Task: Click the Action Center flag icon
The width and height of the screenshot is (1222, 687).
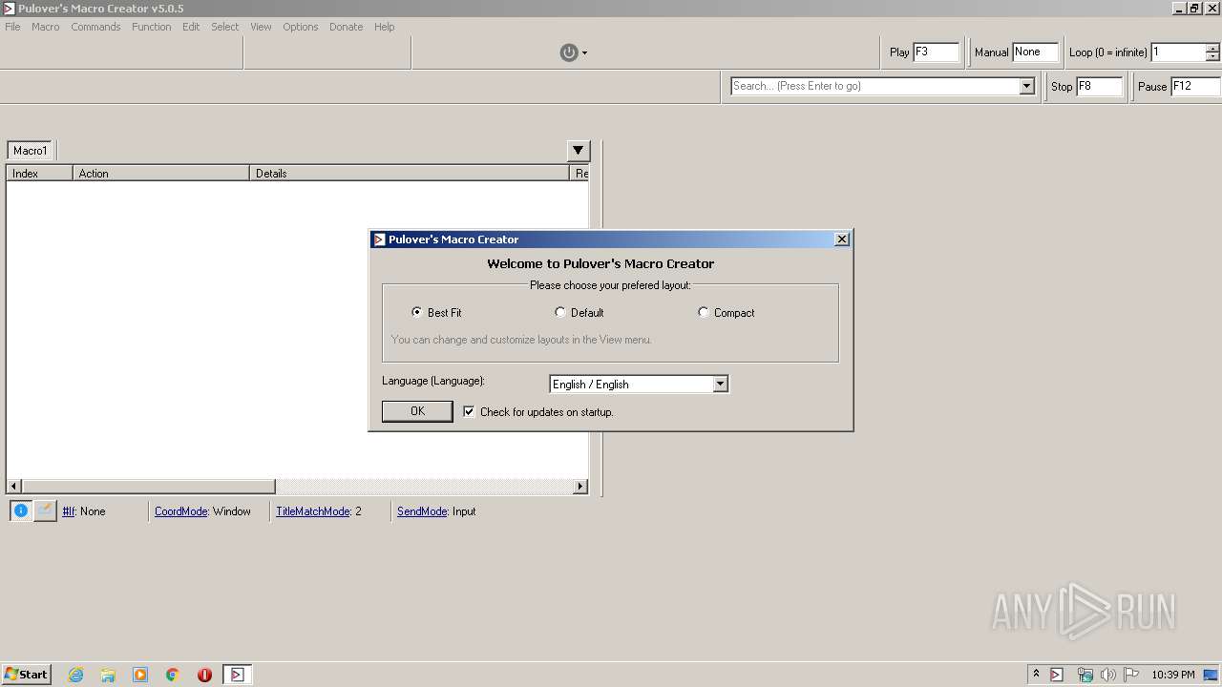Action: coord(1131,675)
